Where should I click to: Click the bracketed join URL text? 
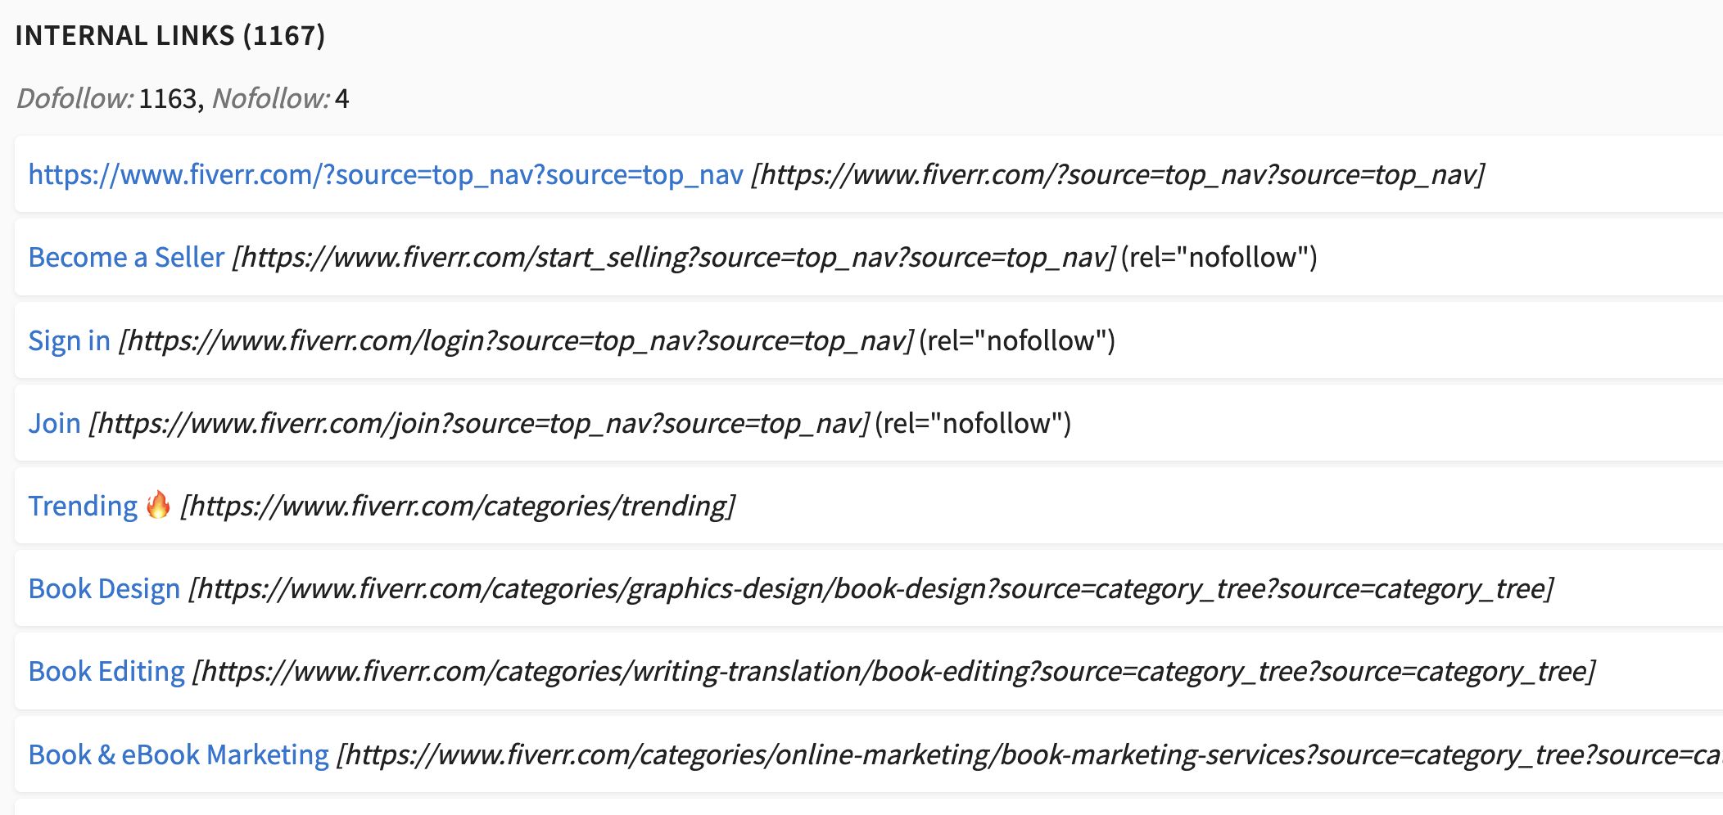479,423
